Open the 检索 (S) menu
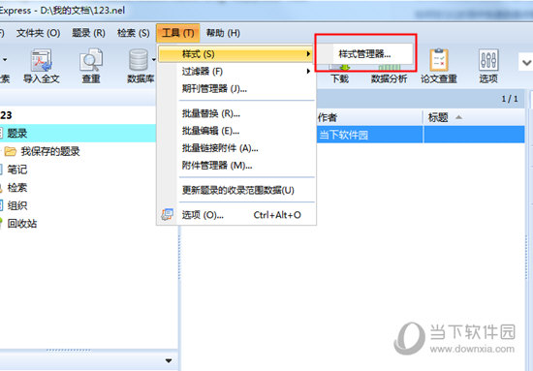This screenshot has height=371, width=533. click(x=134, y=33)
